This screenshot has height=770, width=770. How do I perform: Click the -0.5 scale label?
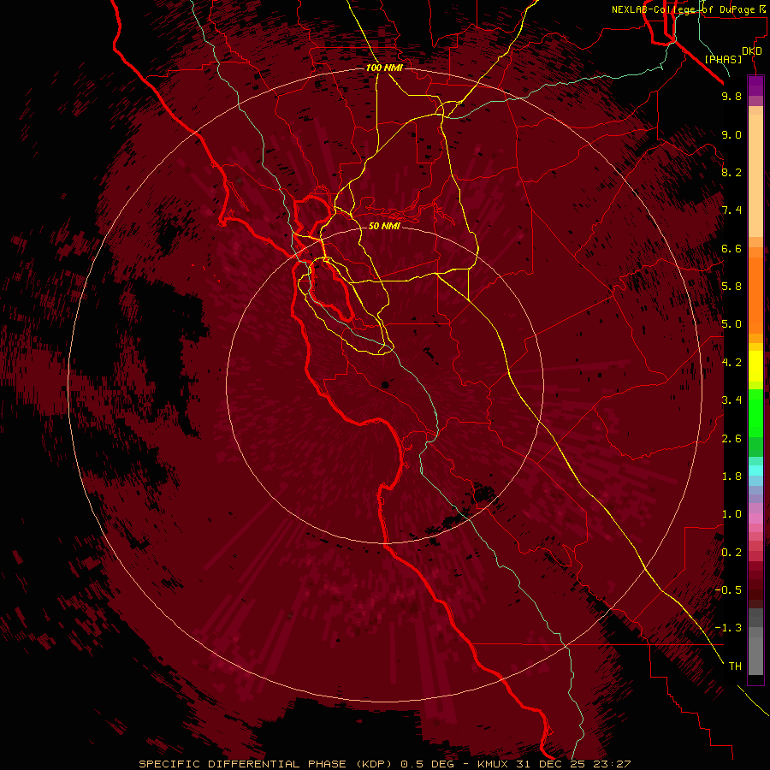click(x=728, y=590)
